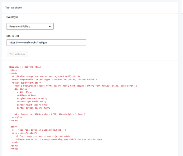183x156 pixels.
Task: Click the meta http-equiv Content-Type line
Action: pos(54,80)
